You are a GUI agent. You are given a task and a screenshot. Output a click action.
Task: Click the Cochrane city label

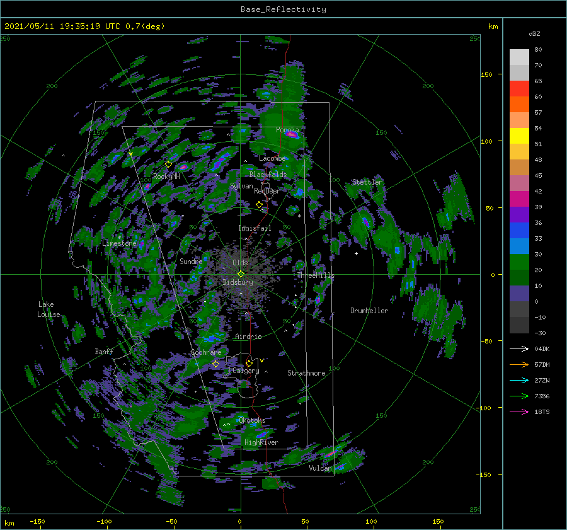click(x=206, y=352)
